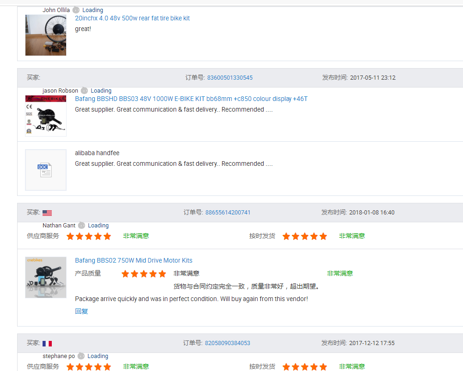Open order number 83600501330545
The height and width of the screenshot is (371, 463).
tap(230, 78)
